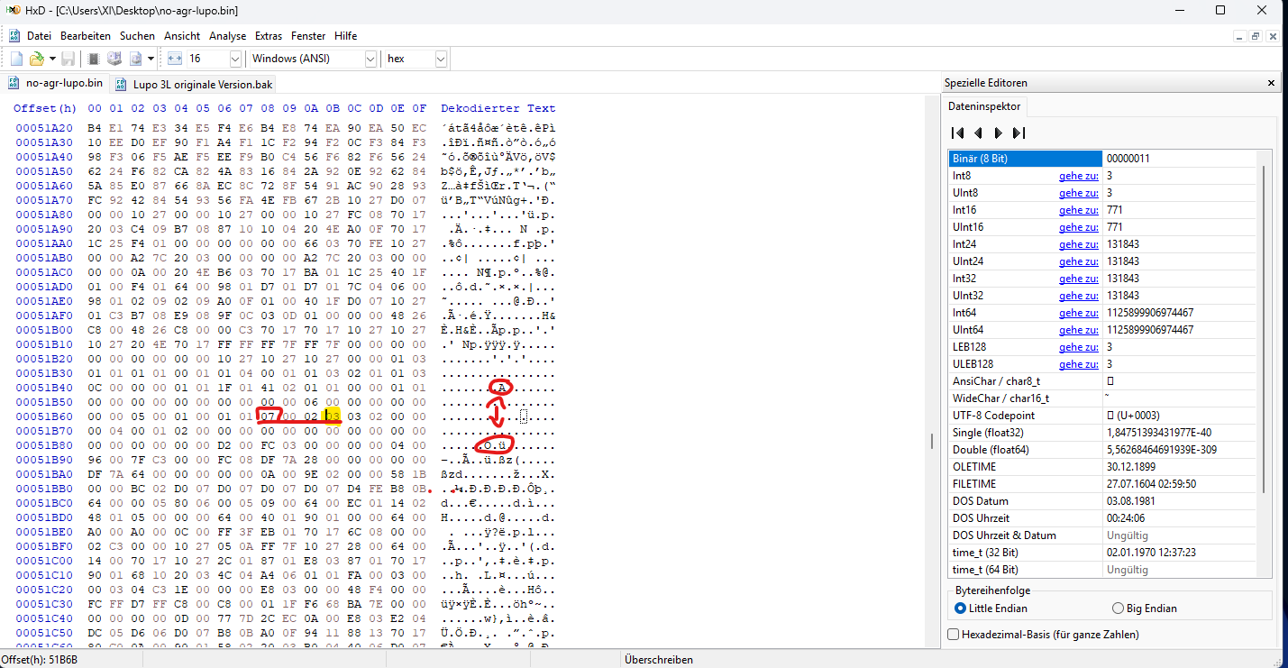This screenshot has width=1288, height=668.
Task: Select Big Endian byte order
Action: coord(1145,609)
